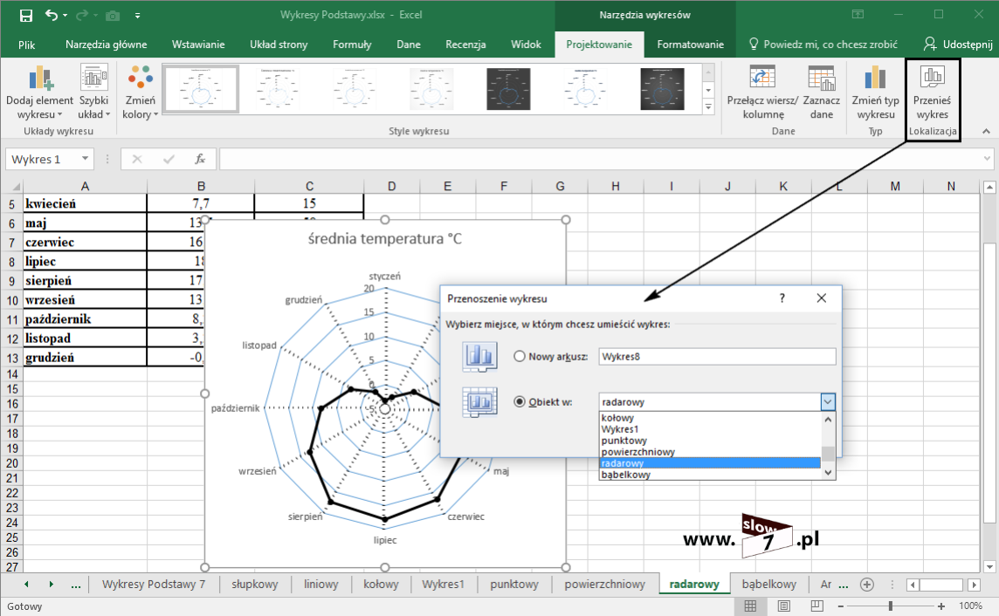
Task: Click the formula bar Cancel X icon
Action: point(137,159)
